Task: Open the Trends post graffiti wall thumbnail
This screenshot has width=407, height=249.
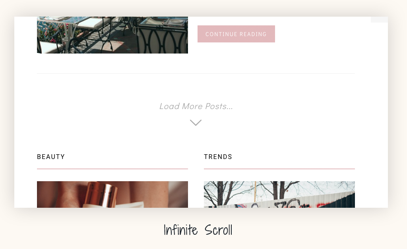Action: click(x=279, y=194)
